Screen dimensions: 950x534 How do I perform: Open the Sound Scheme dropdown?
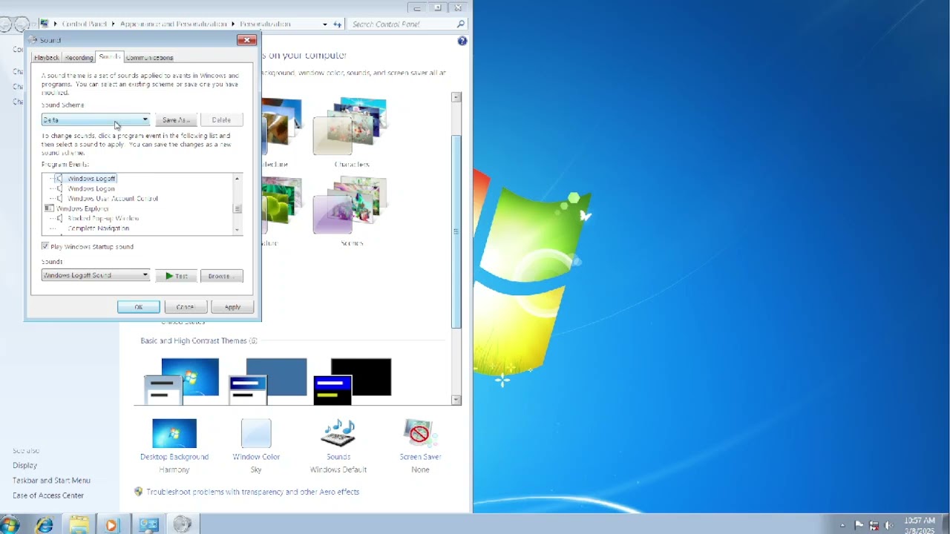[96, 119]
